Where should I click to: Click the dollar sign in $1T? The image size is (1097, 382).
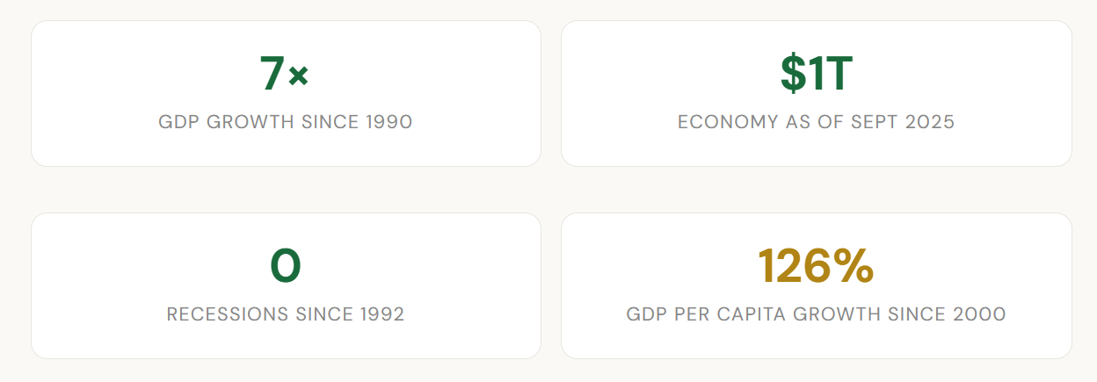(793, 75)
